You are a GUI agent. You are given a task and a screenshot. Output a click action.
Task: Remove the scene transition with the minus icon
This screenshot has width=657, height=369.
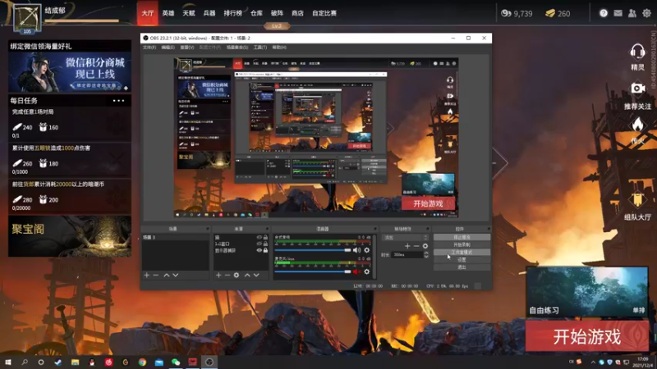coord(416,246)
